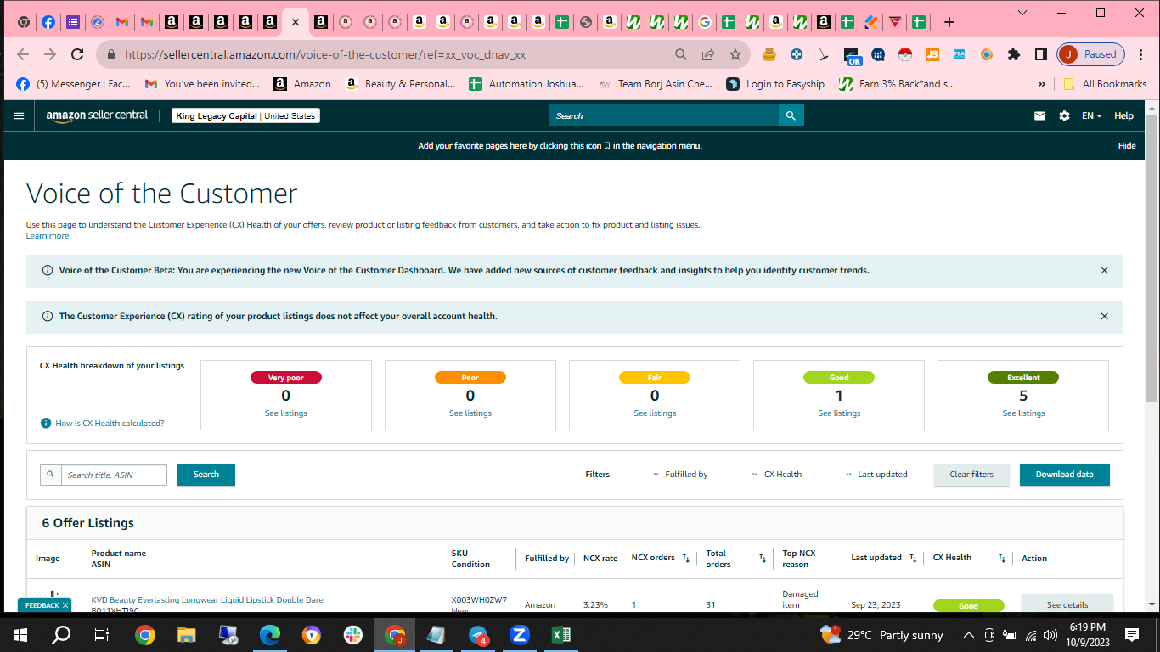
Task: Click the zoom magnifier icon in address bar
Action: pos(681,54)
